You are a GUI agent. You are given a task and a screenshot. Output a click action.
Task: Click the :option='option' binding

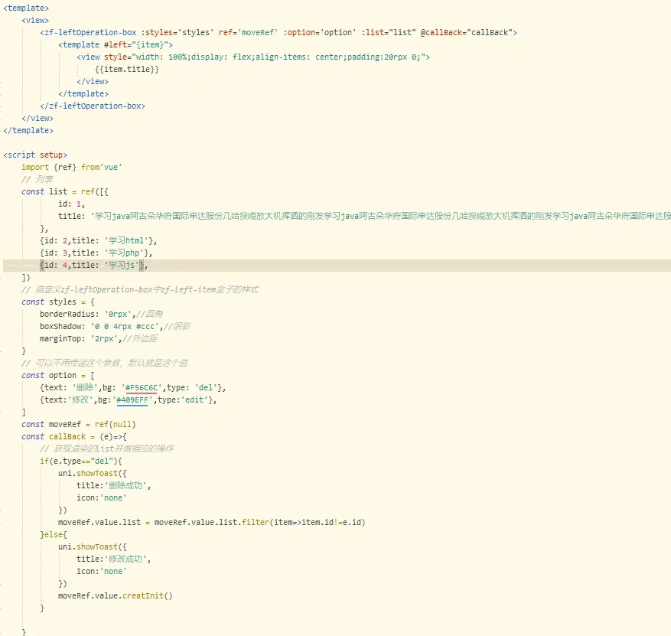coord(319,33)
